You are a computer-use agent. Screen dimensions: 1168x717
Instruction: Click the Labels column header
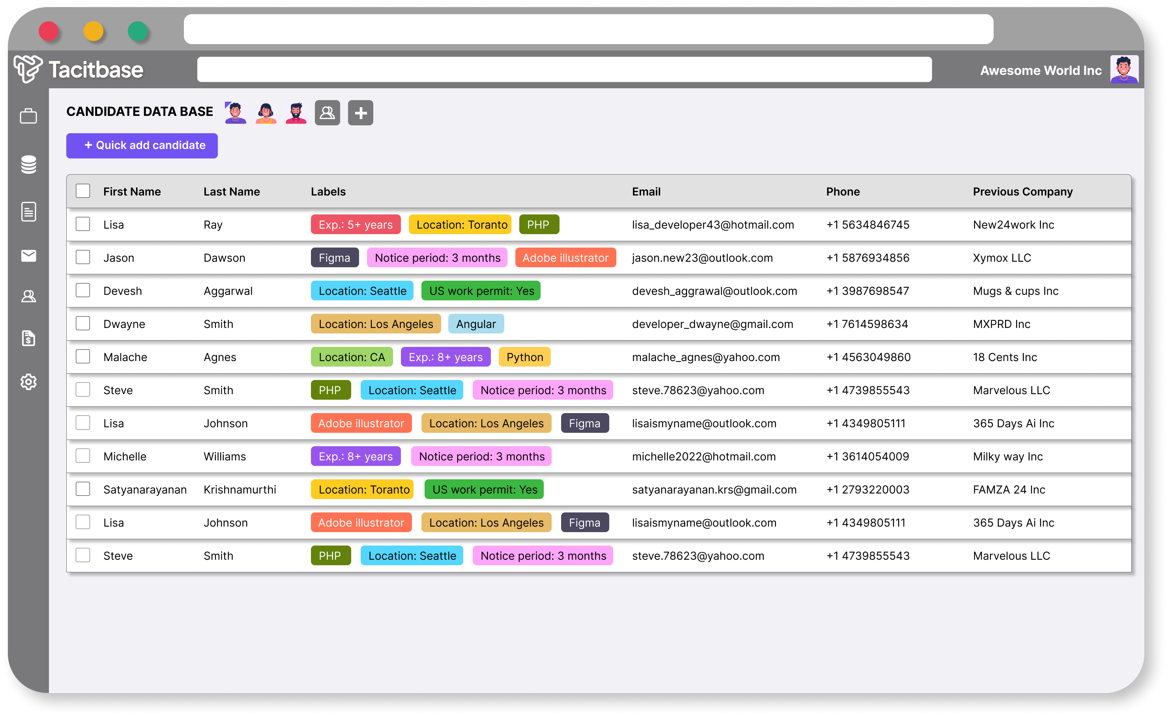[328, 192]
